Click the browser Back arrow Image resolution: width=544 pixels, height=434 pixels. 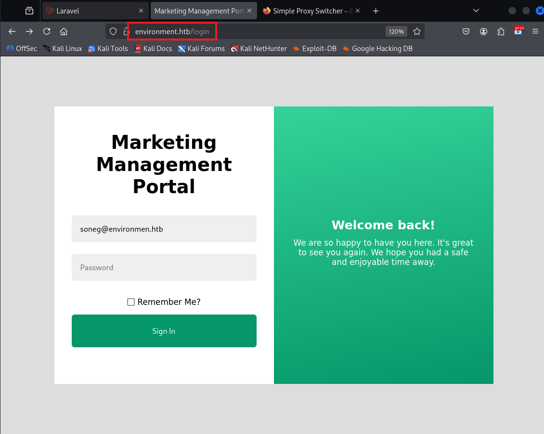tap(12, 31)
